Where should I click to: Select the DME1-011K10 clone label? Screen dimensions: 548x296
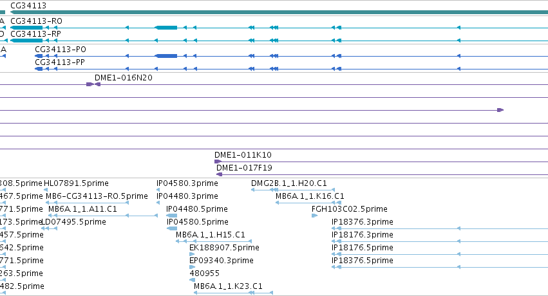click(x=243, y=154)
